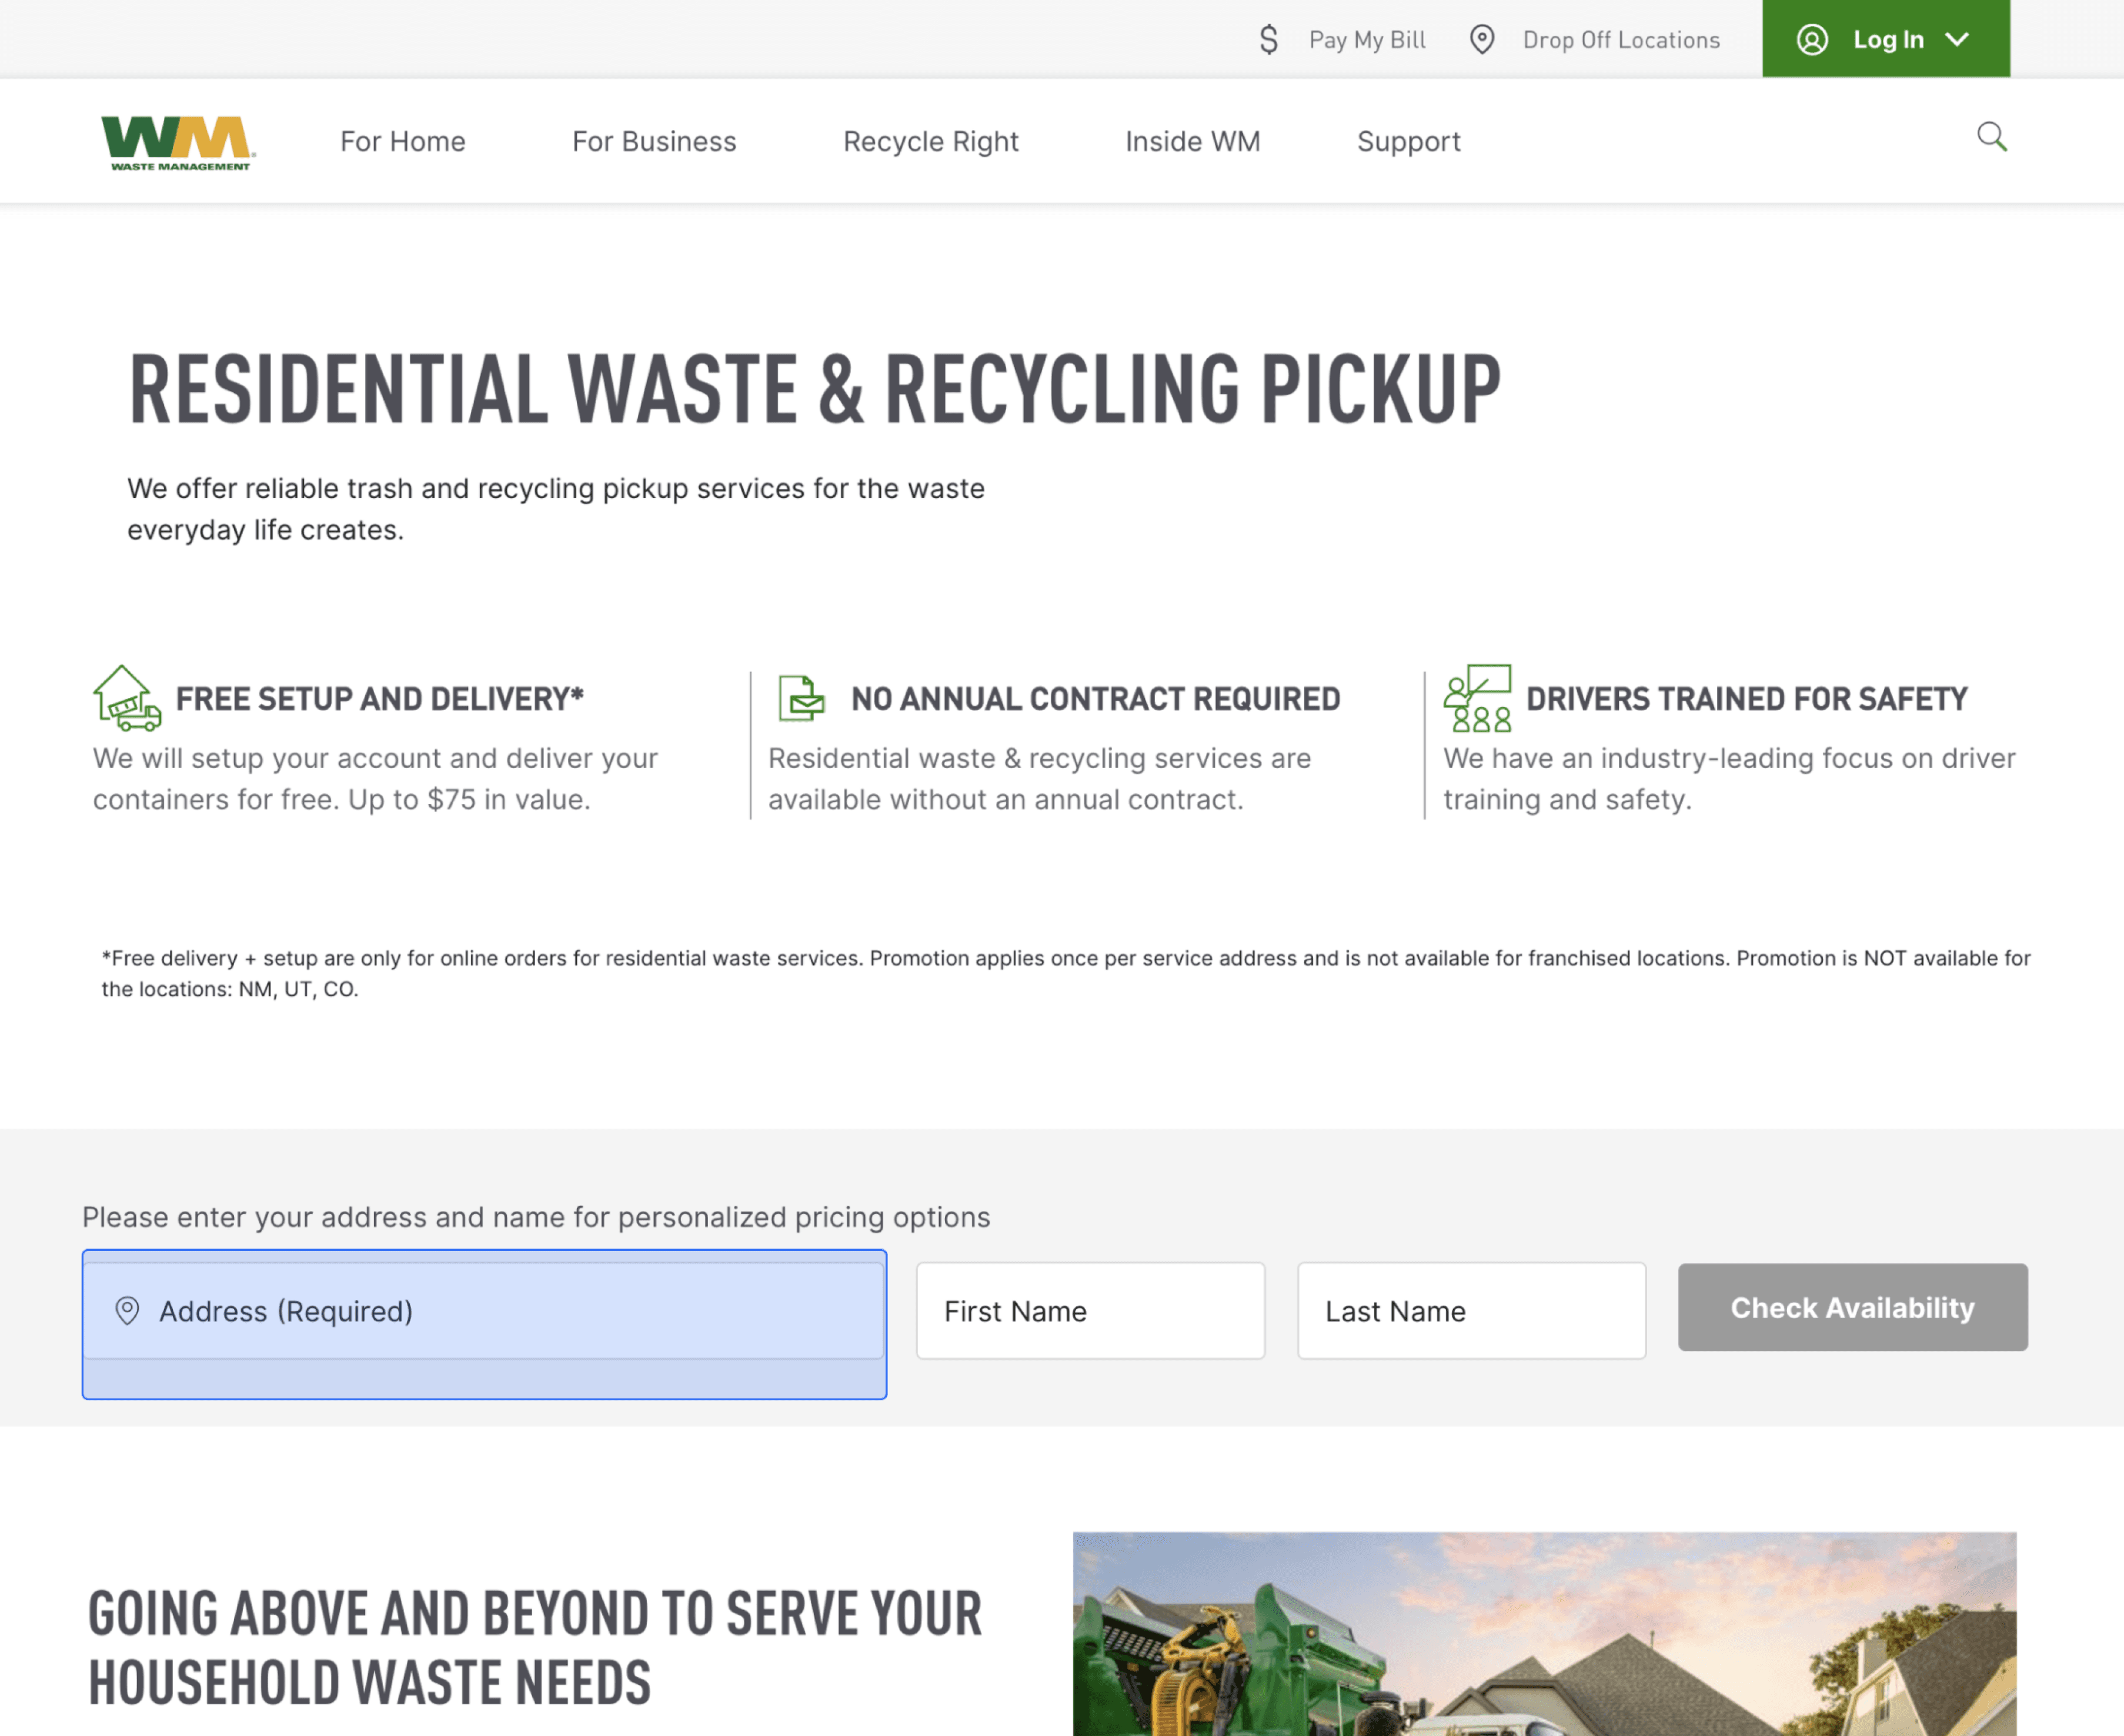
Task: Open the For Home menu
Action: pos(402,142)
